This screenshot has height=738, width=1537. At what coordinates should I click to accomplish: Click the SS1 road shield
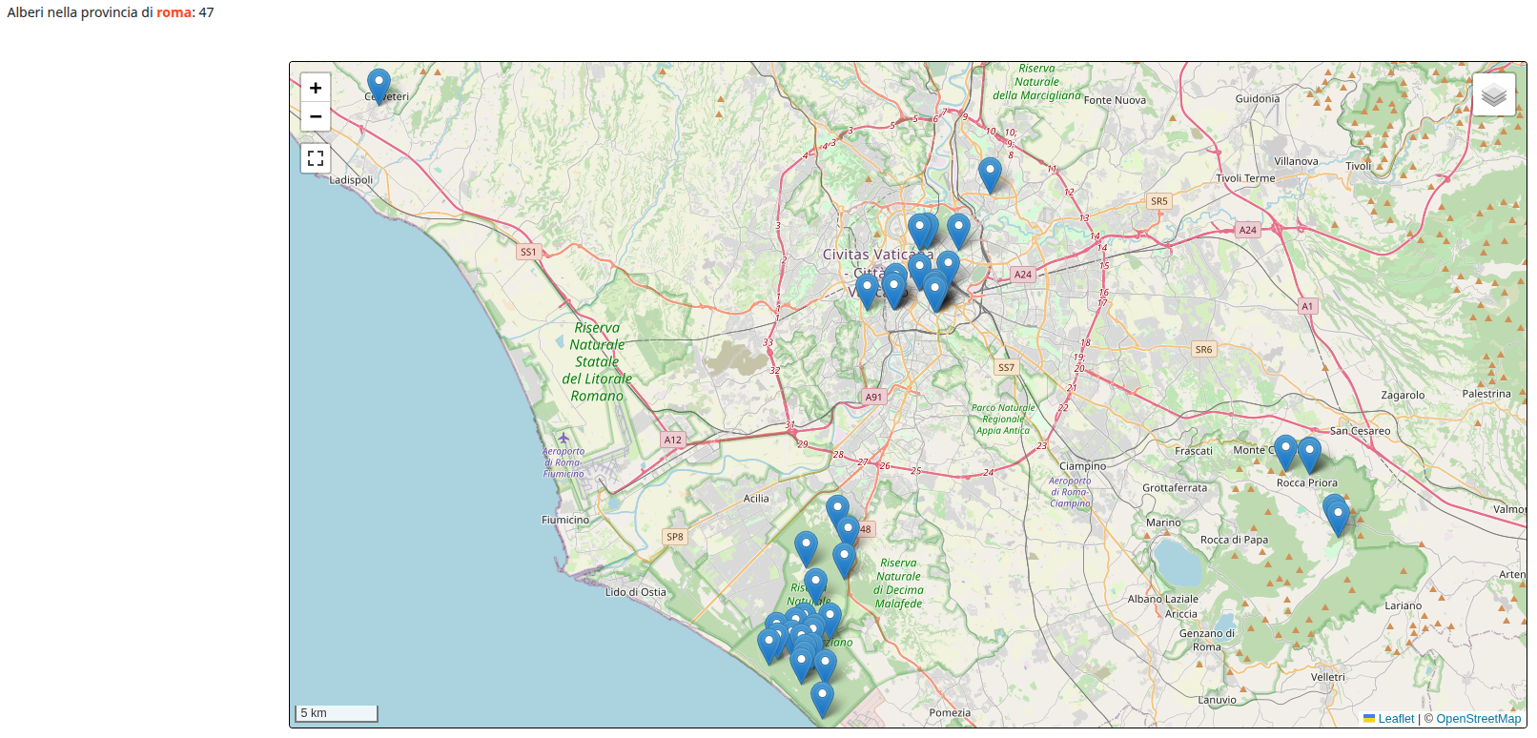pos(528,252)
